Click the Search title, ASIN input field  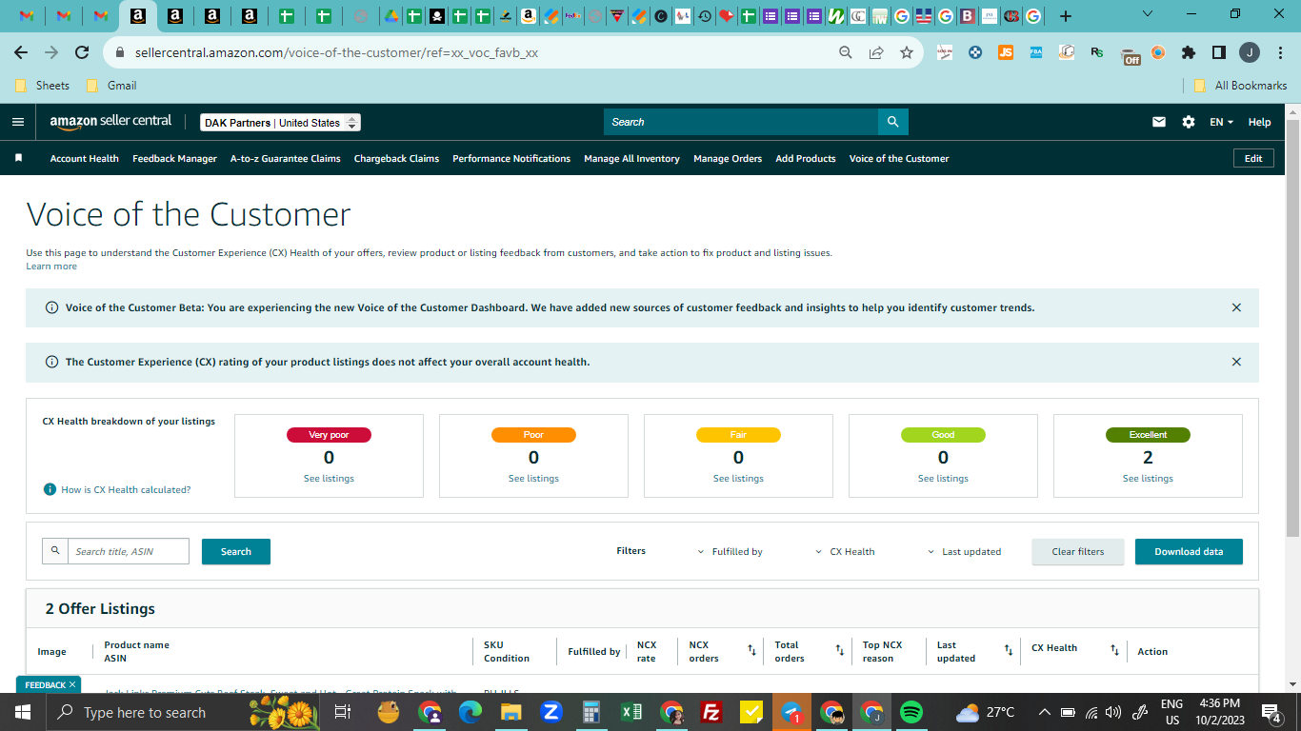(x=129, y=551)
